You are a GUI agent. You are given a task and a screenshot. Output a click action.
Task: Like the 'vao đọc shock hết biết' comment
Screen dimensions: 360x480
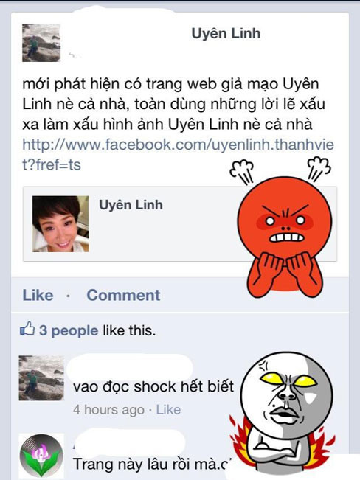168,410
